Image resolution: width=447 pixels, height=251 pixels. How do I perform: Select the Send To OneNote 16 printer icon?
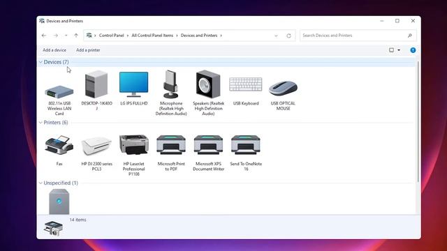(246, 145)
